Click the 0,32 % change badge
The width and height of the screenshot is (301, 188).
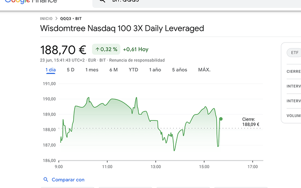coord(106,49)
